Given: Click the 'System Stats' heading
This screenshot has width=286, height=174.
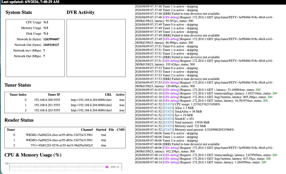Looking at the screenshot, I should [x=19, y=12].
